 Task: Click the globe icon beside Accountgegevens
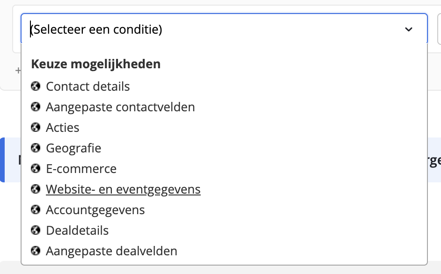click(x=36, y=209)
